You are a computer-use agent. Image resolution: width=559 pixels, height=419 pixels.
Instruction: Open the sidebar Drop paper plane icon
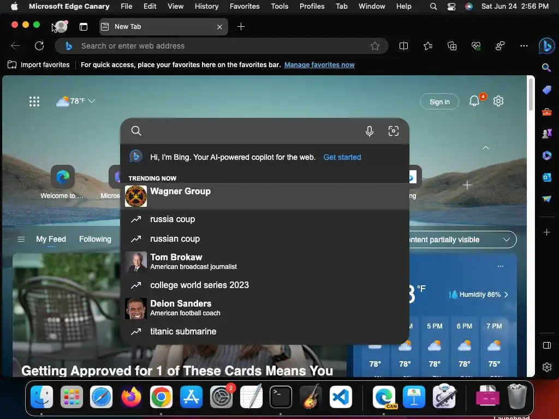[546, 199]
